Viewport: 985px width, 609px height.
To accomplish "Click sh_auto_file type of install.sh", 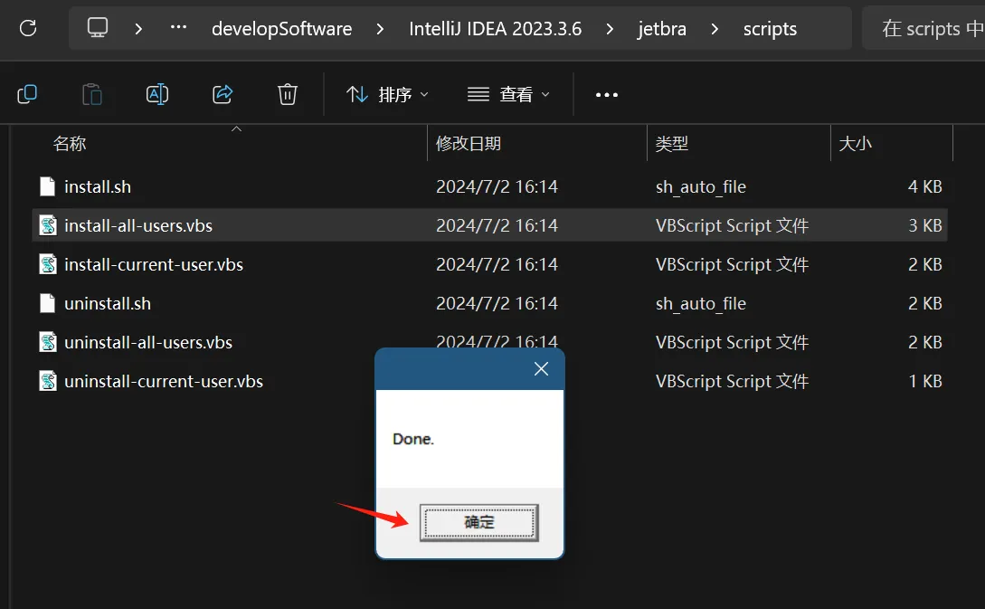I will pos(700,186).
